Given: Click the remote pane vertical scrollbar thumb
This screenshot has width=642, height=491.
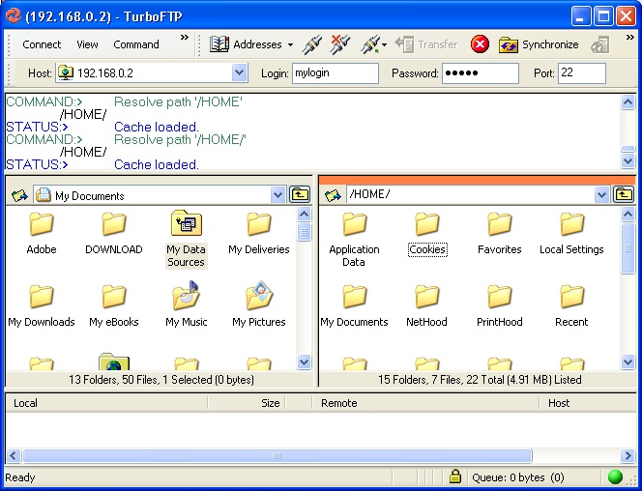Looking at the screenshot, I should pos(627,248).
